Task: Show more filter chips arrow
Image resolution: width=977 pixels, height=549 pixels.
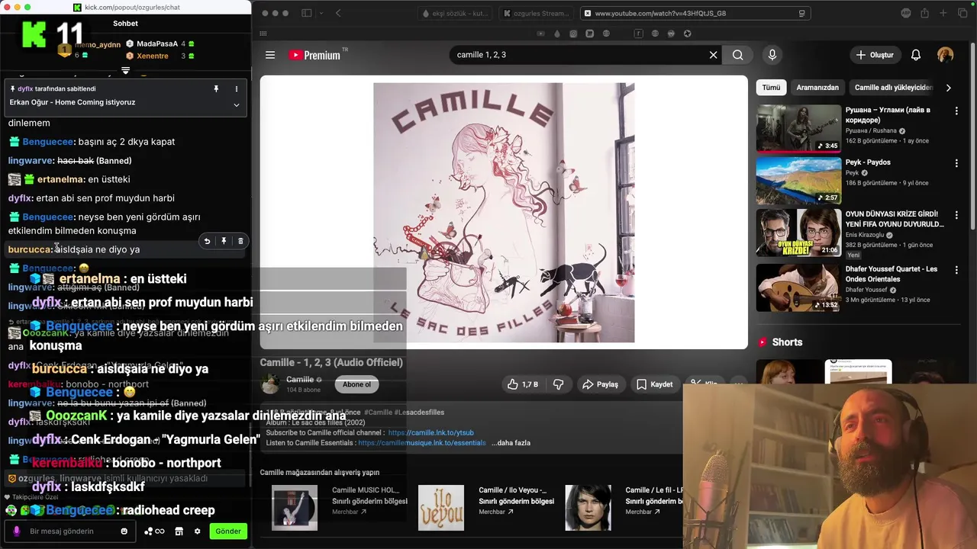Action: 948,88
